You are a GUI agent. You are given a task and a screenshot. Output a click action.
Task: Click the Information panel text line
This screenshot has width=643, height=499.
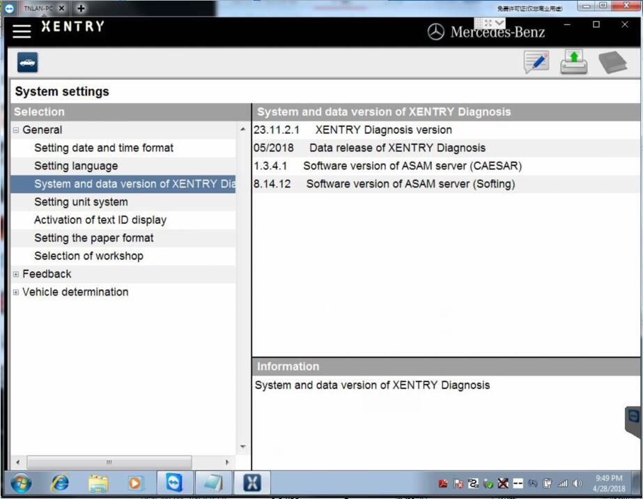pyautogui.click(x=372, y=385)
